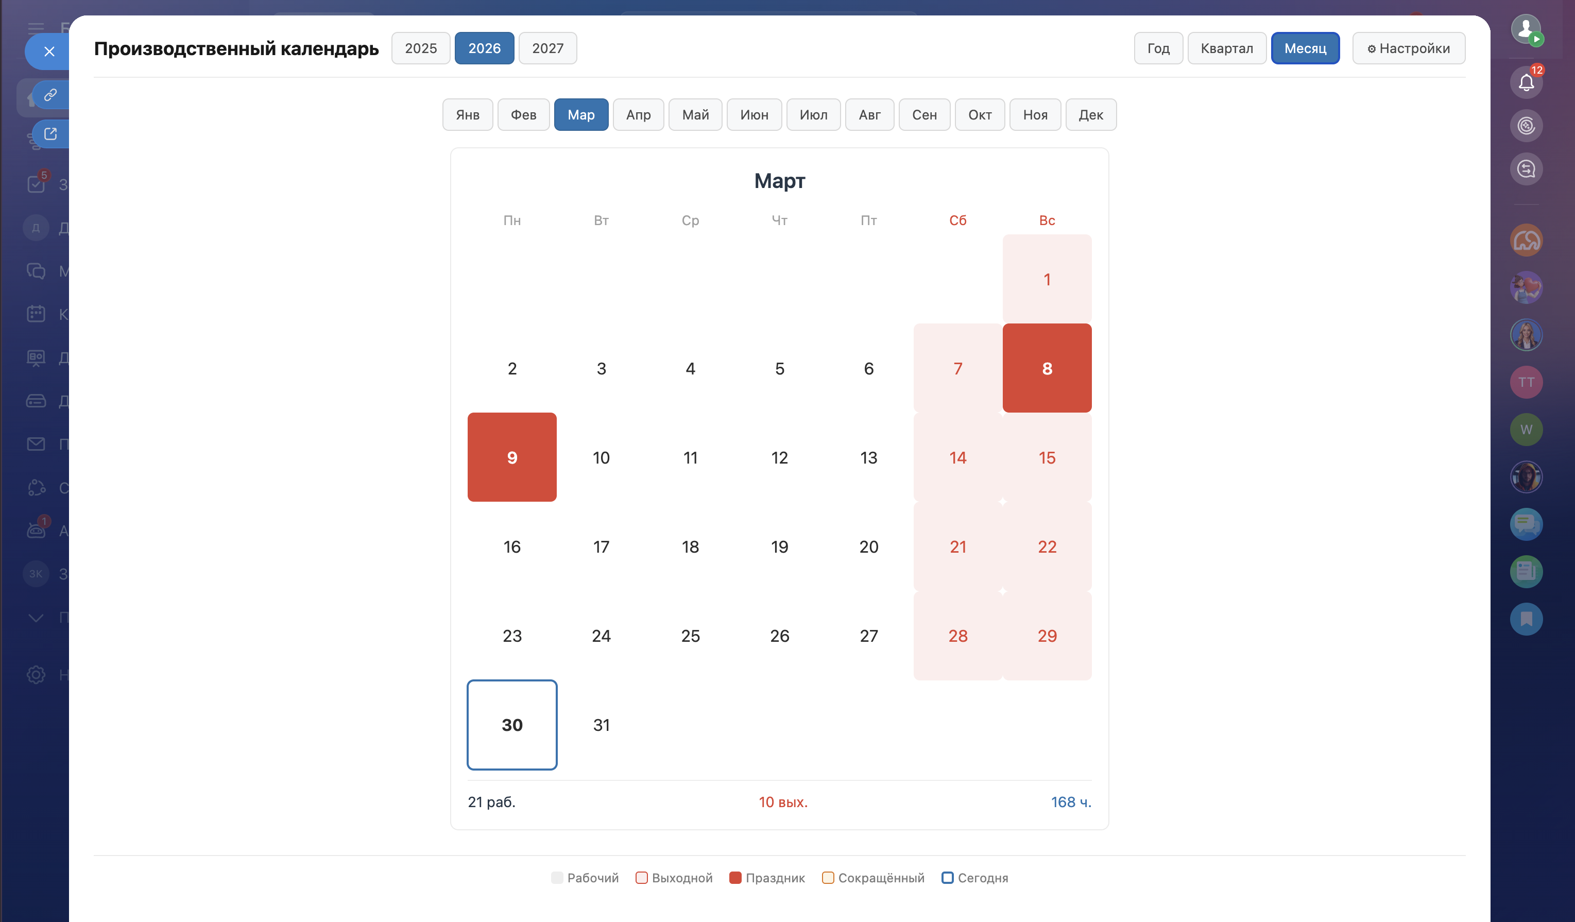Open the chat bubbles icon in sidebar
Image resolution: width=1575 pixels, height=922 pixels.
[x=1526, y=524]
